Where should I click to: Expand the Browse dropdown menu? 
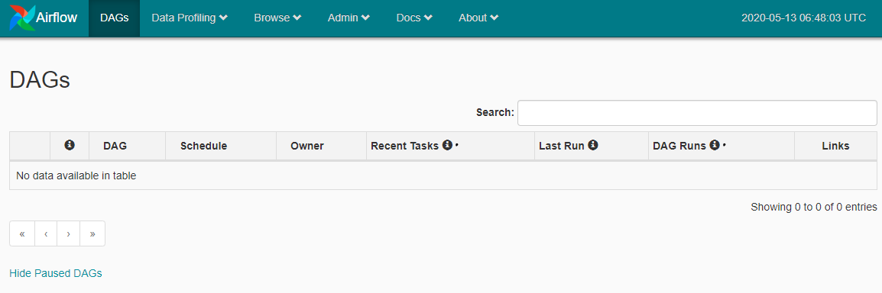click(x=277, y=18)
